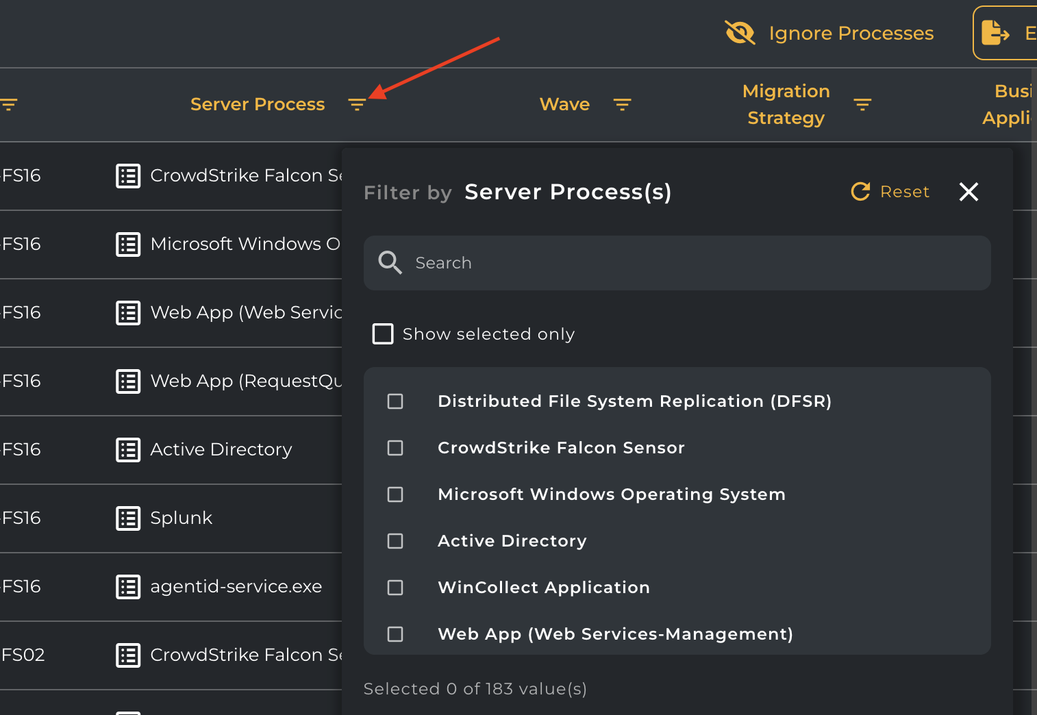Image resolution: width=1037 pixels, height=715 pixels.
Task: Click the Wave column header
Action: (x=564, y=105)
